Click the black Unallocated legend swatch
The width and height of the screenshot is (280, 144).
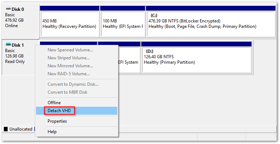pyautogui.click(x=6, y=129)
